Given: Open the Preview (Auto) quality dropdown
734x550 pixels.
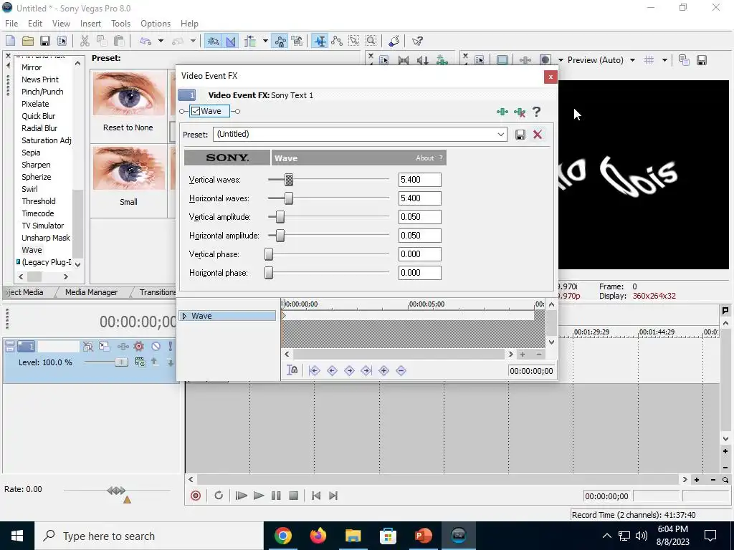Looking at the screenshot, I should tap(632, 60).
